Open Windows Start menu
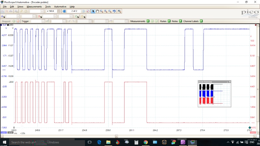The width and height of the screenshot is (260, 146). [5, 142]
